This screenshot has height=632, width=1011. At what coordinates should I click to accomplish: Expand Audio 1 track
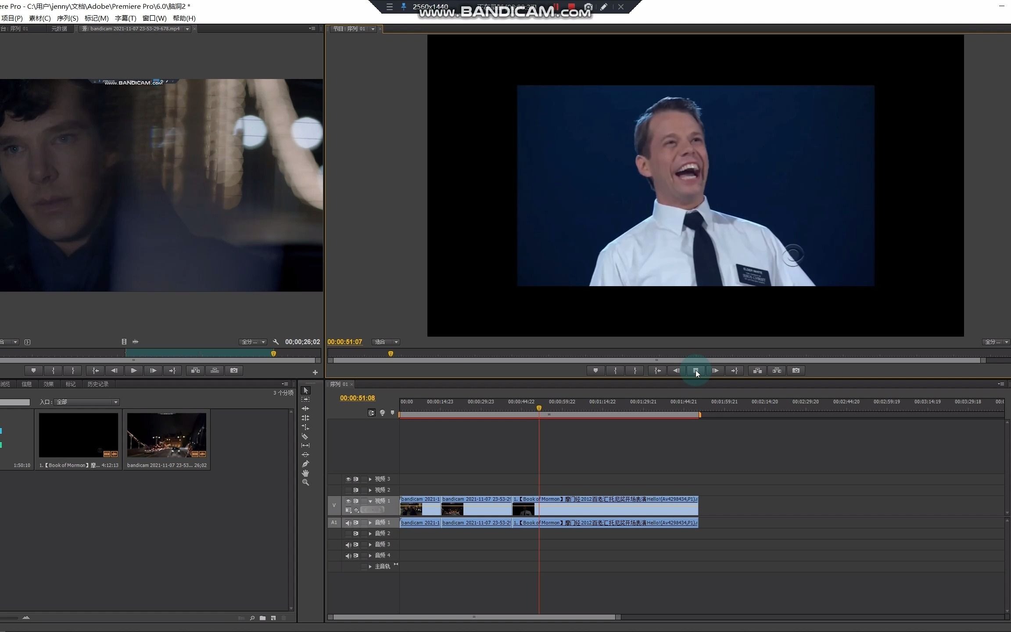(370, 523)
